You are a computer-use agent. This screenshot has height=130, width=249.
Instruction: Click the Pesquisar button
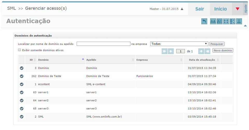(217, 44)
